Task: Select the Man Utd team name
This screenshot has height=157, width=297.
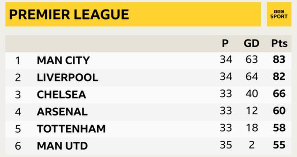Action: click(62, 146)
